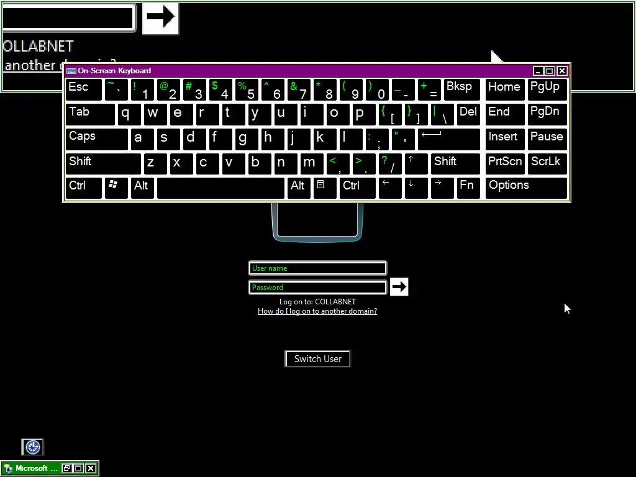Tap the semicolon/colon key
Viewport: 636px width, 477px height.
[377, 139]
